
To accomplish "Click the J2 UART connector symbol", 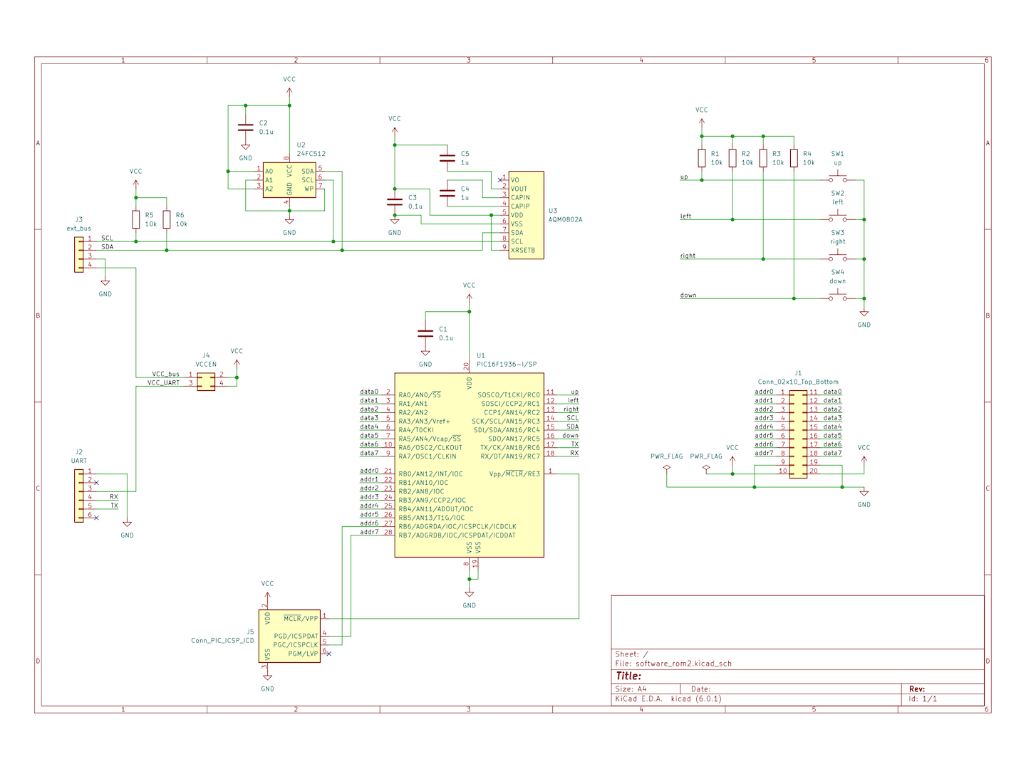I will [x=79, y=496].
